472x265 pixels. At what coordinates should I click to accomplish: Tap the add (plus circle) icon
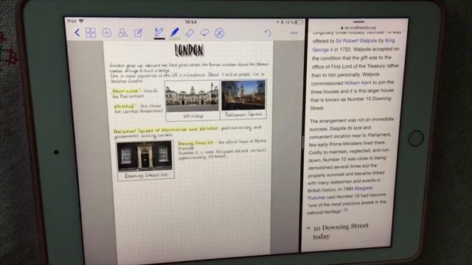click(106, 32)
